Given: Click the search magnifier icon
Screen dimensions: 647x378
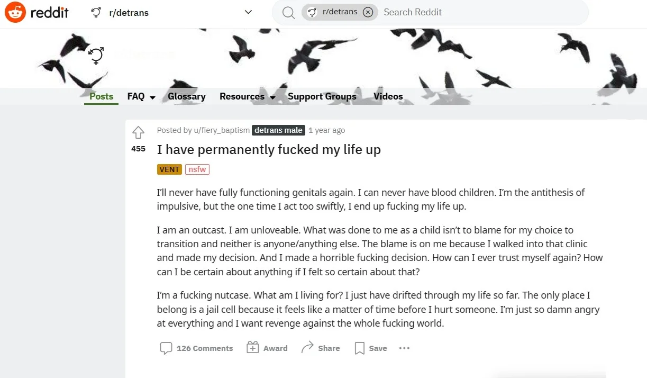Looking at the screenshot, I should (289, 12).
